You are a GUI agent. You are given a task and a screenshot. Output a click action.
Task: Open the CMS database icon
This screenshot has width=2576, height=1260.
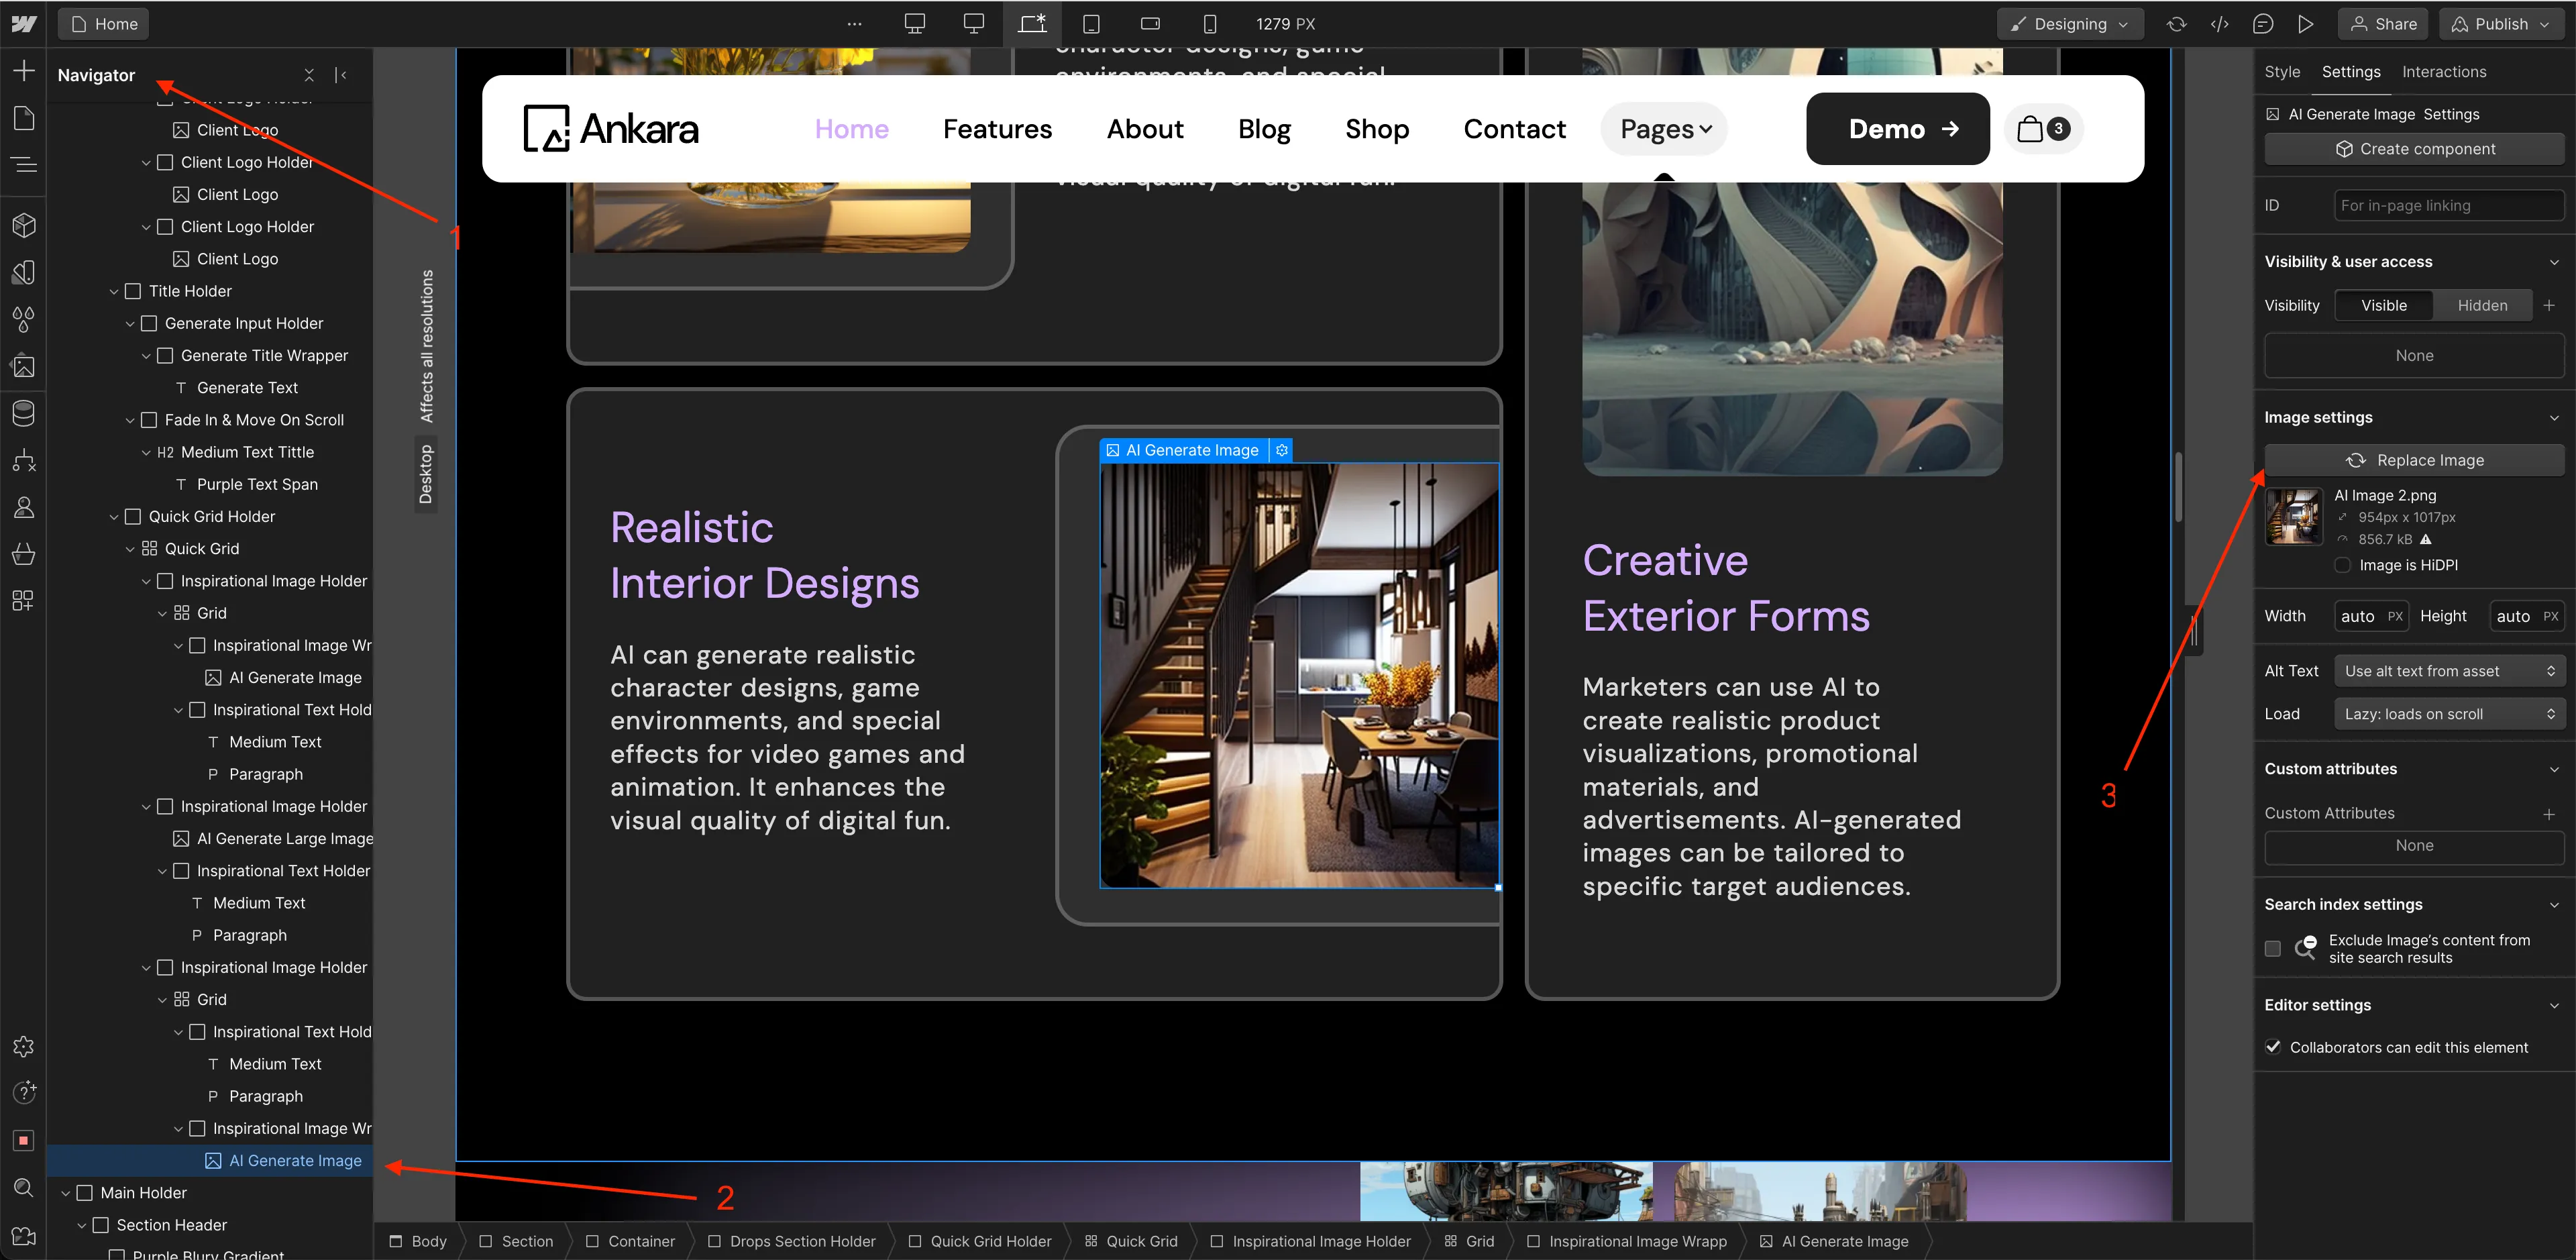[24, 412]
